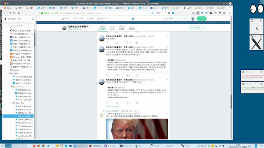Open the Library toolbar icon
The image size is (264, 148).
click(193, 13)
